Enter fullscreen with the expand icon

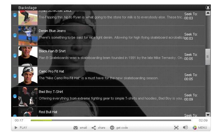(x=176, y=127)
